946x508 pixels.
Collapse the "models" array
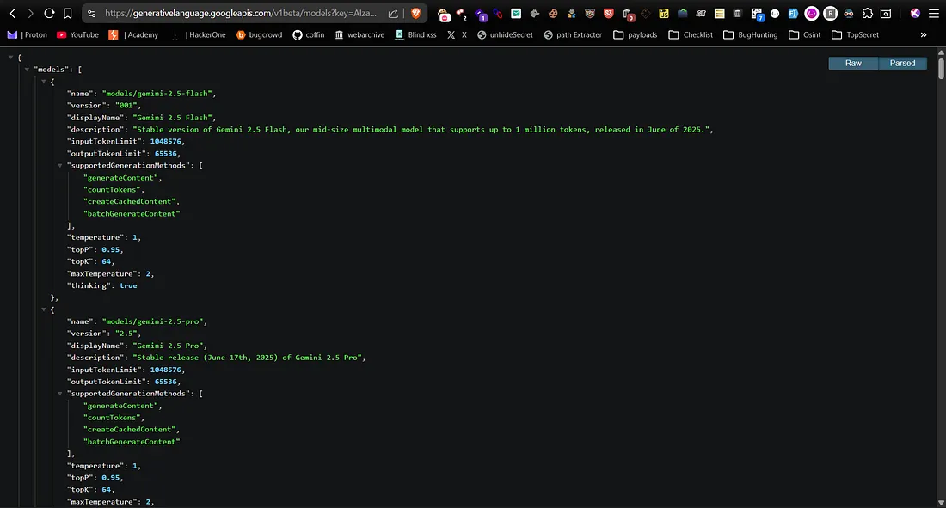pyautogui.click(x=27, y=70)
